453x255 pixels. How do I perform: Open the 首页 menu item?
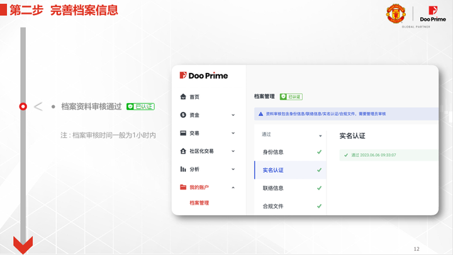coord(194,97)
